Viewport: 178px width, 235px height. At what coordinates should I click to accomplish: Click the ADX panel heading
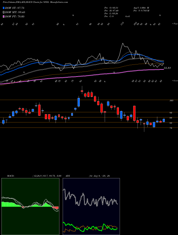coord(68,176)
